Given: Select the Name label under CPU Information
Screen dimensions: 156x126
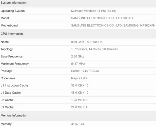Looking at the screenshot, I should click(5, 42).
